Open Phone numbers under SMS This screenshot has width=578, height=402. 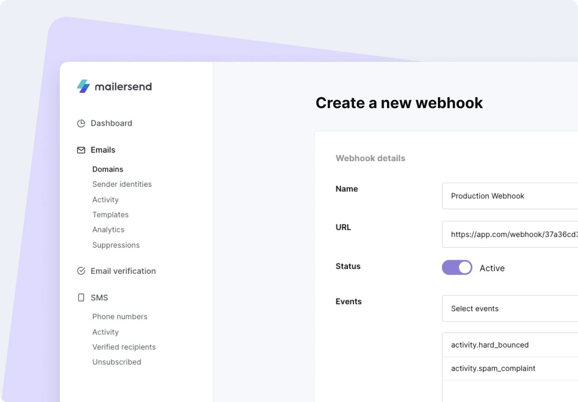(120, 316)
